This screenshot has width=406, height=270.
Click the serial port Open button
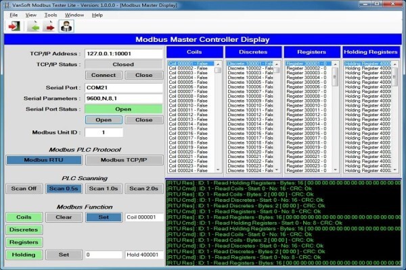click(x=104, y=120)
